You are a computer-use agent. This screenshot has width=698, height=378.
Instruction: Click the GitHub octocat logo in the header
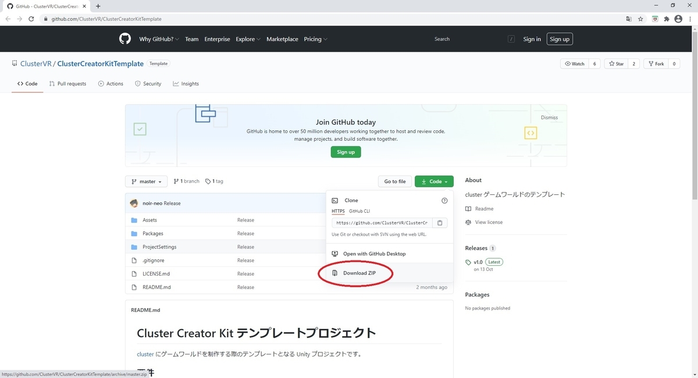(x=125, y=39)
